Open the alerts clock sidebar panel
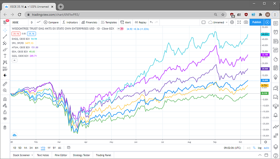This screenshot has width=280, height=159. [x=276, y=32]
